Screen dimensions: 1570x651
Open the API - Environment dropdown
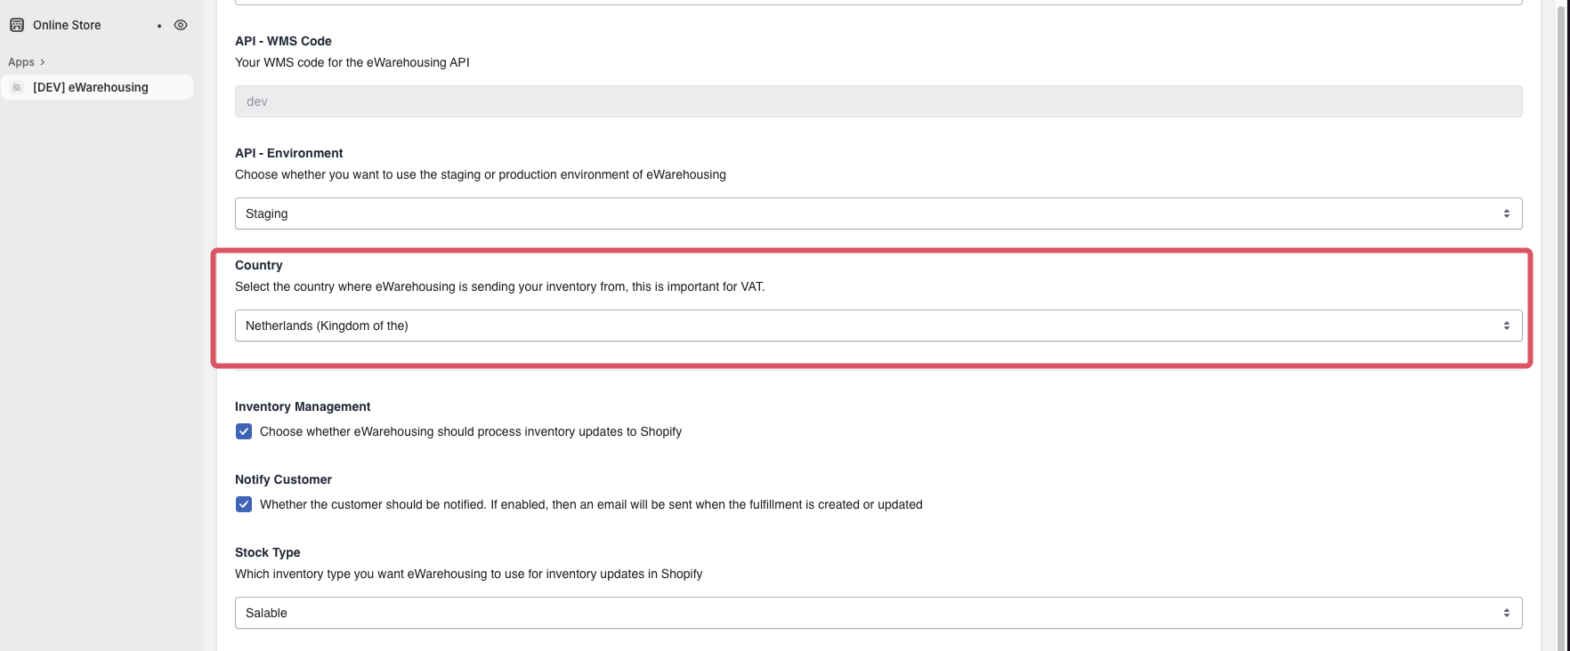878,213
